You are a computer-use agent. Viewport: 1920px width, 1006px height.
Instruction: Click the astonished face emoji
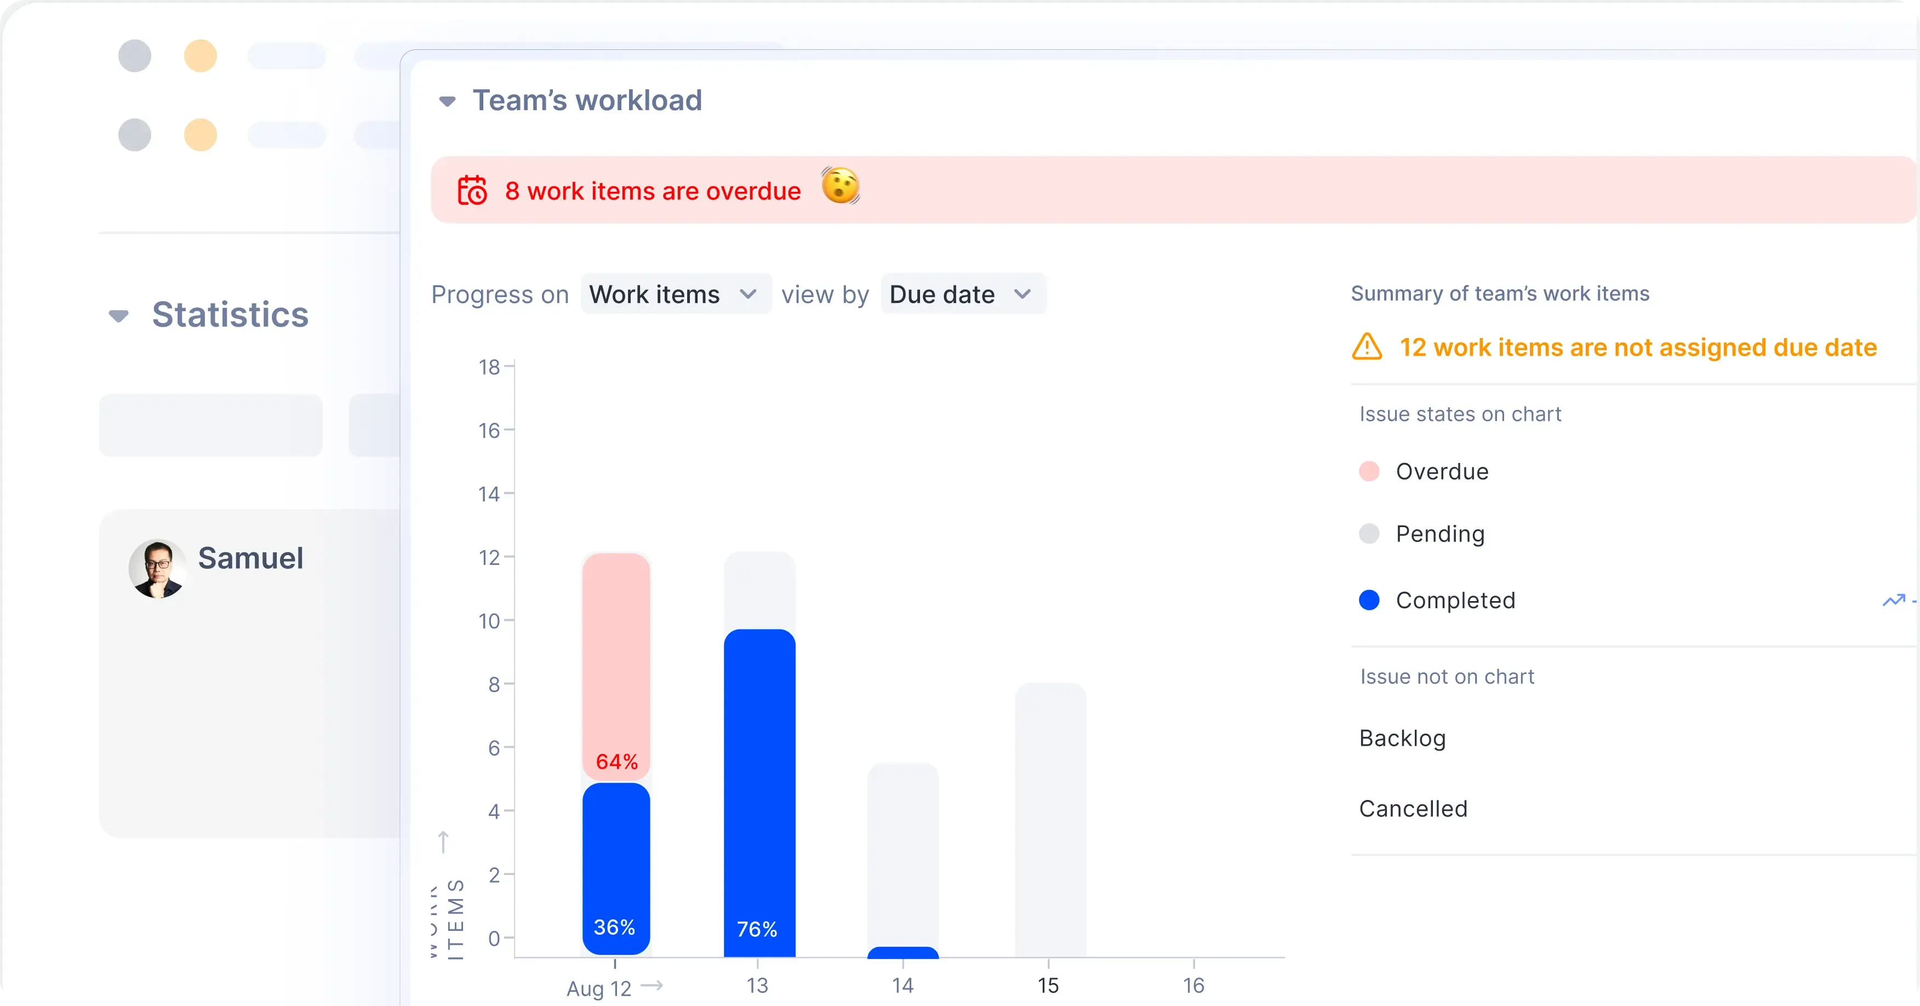840,186
